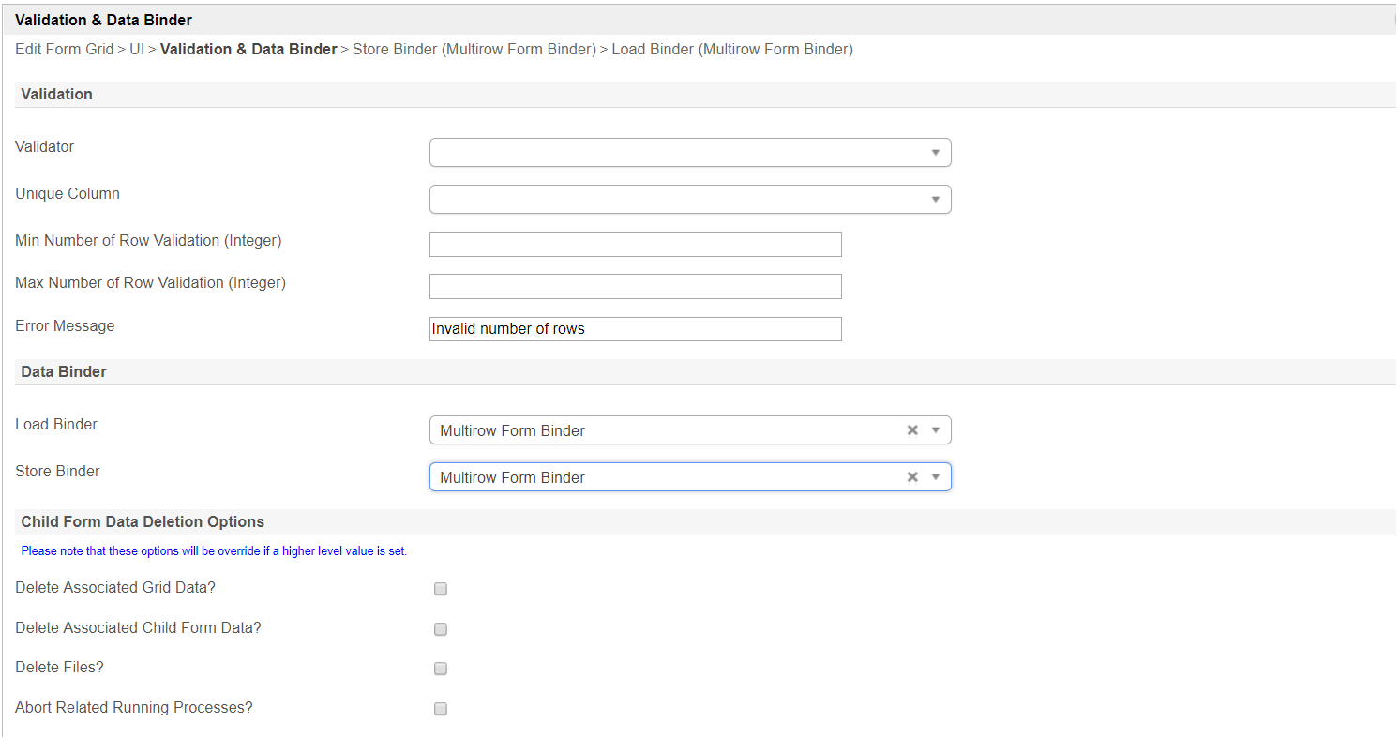The height and width of the screenshot is (738, 1399).
Task: Check Delete Associated Child Form Data option
Action: [x=441, y=629]
